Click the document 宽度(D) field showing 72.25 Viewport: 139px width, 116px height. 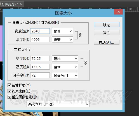point(40,58)
